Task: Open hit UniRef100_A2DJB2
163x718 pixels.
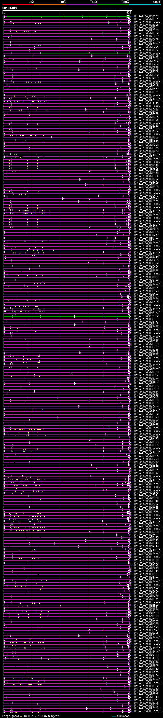Action: (146, 184)
